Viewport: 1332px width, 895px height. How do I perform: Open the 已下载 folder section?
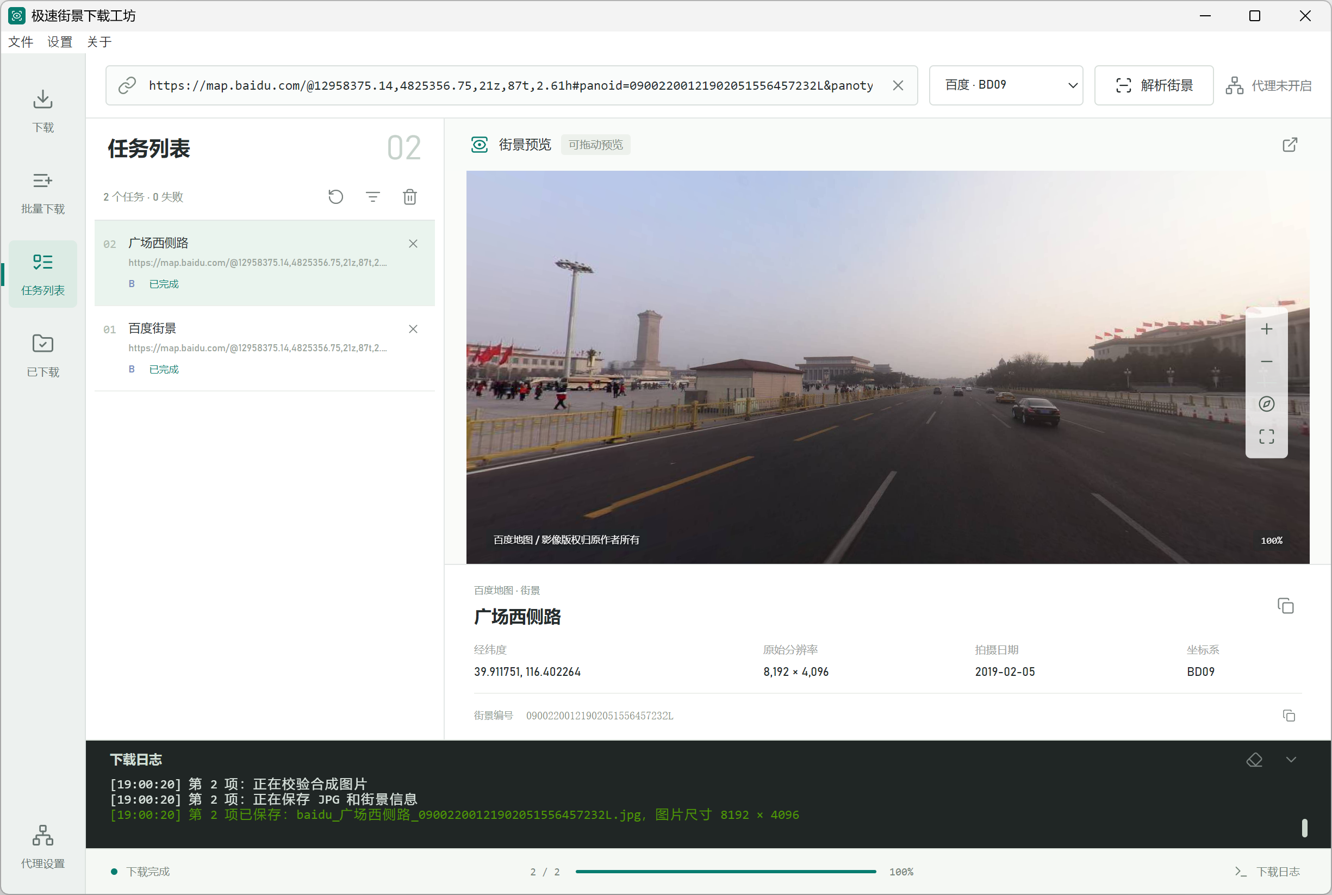pyautogui.click(x=43, y=356)
